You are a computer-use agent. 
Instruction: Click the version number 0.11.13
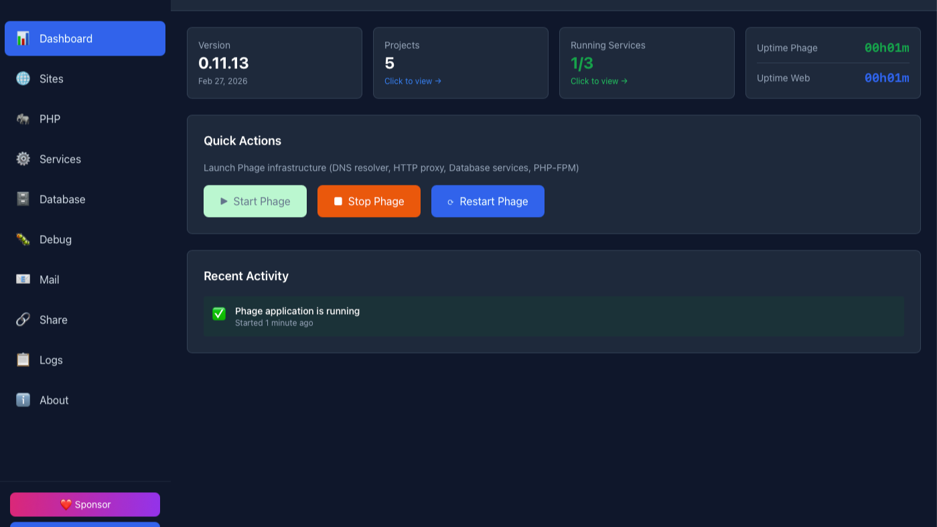coord(224,63)
